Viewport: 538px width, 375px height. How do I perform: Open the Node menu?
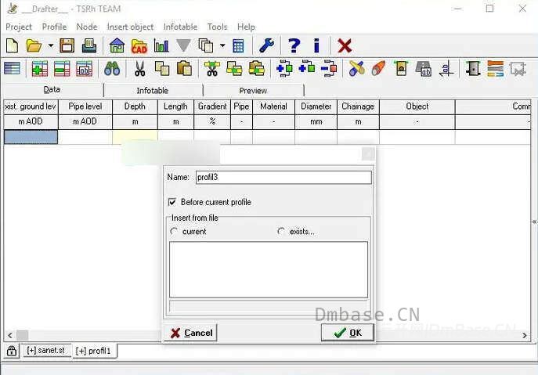(x=86, y=27)
